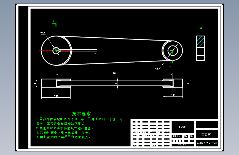The height and width of the screenshot is (155, 239).
Task: Select the keyway slot in left bore
Action: pyautogui.click(x=60, y=51)
